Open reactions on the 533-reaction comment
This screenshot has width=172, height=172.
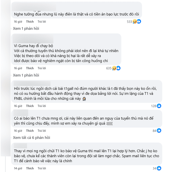pyautogui.click(x=134, y=22)
